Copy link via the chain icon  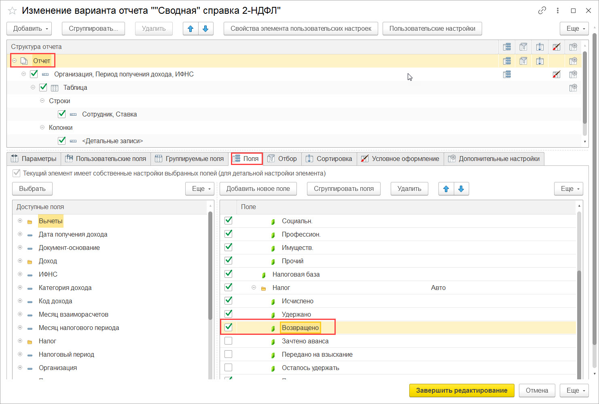(542, 11)
